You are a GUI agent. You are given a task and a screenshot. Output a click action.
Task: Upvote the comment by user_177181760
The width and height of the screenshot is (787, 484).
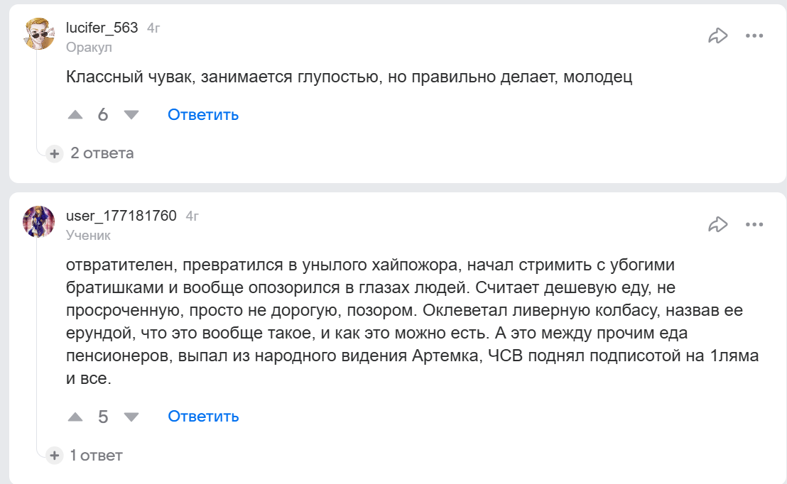click(76, 417)
